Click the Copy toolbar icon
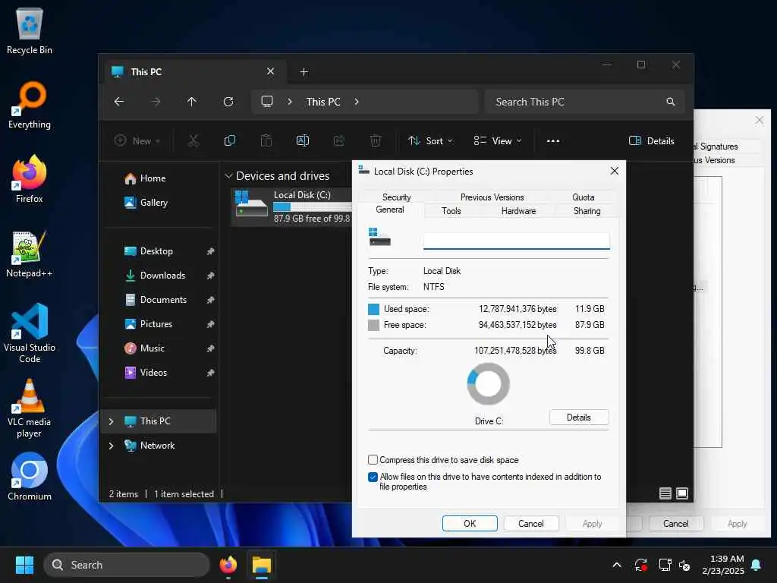Image resolution: width=777 pixels, height=583 pixels. pos(229,140)
